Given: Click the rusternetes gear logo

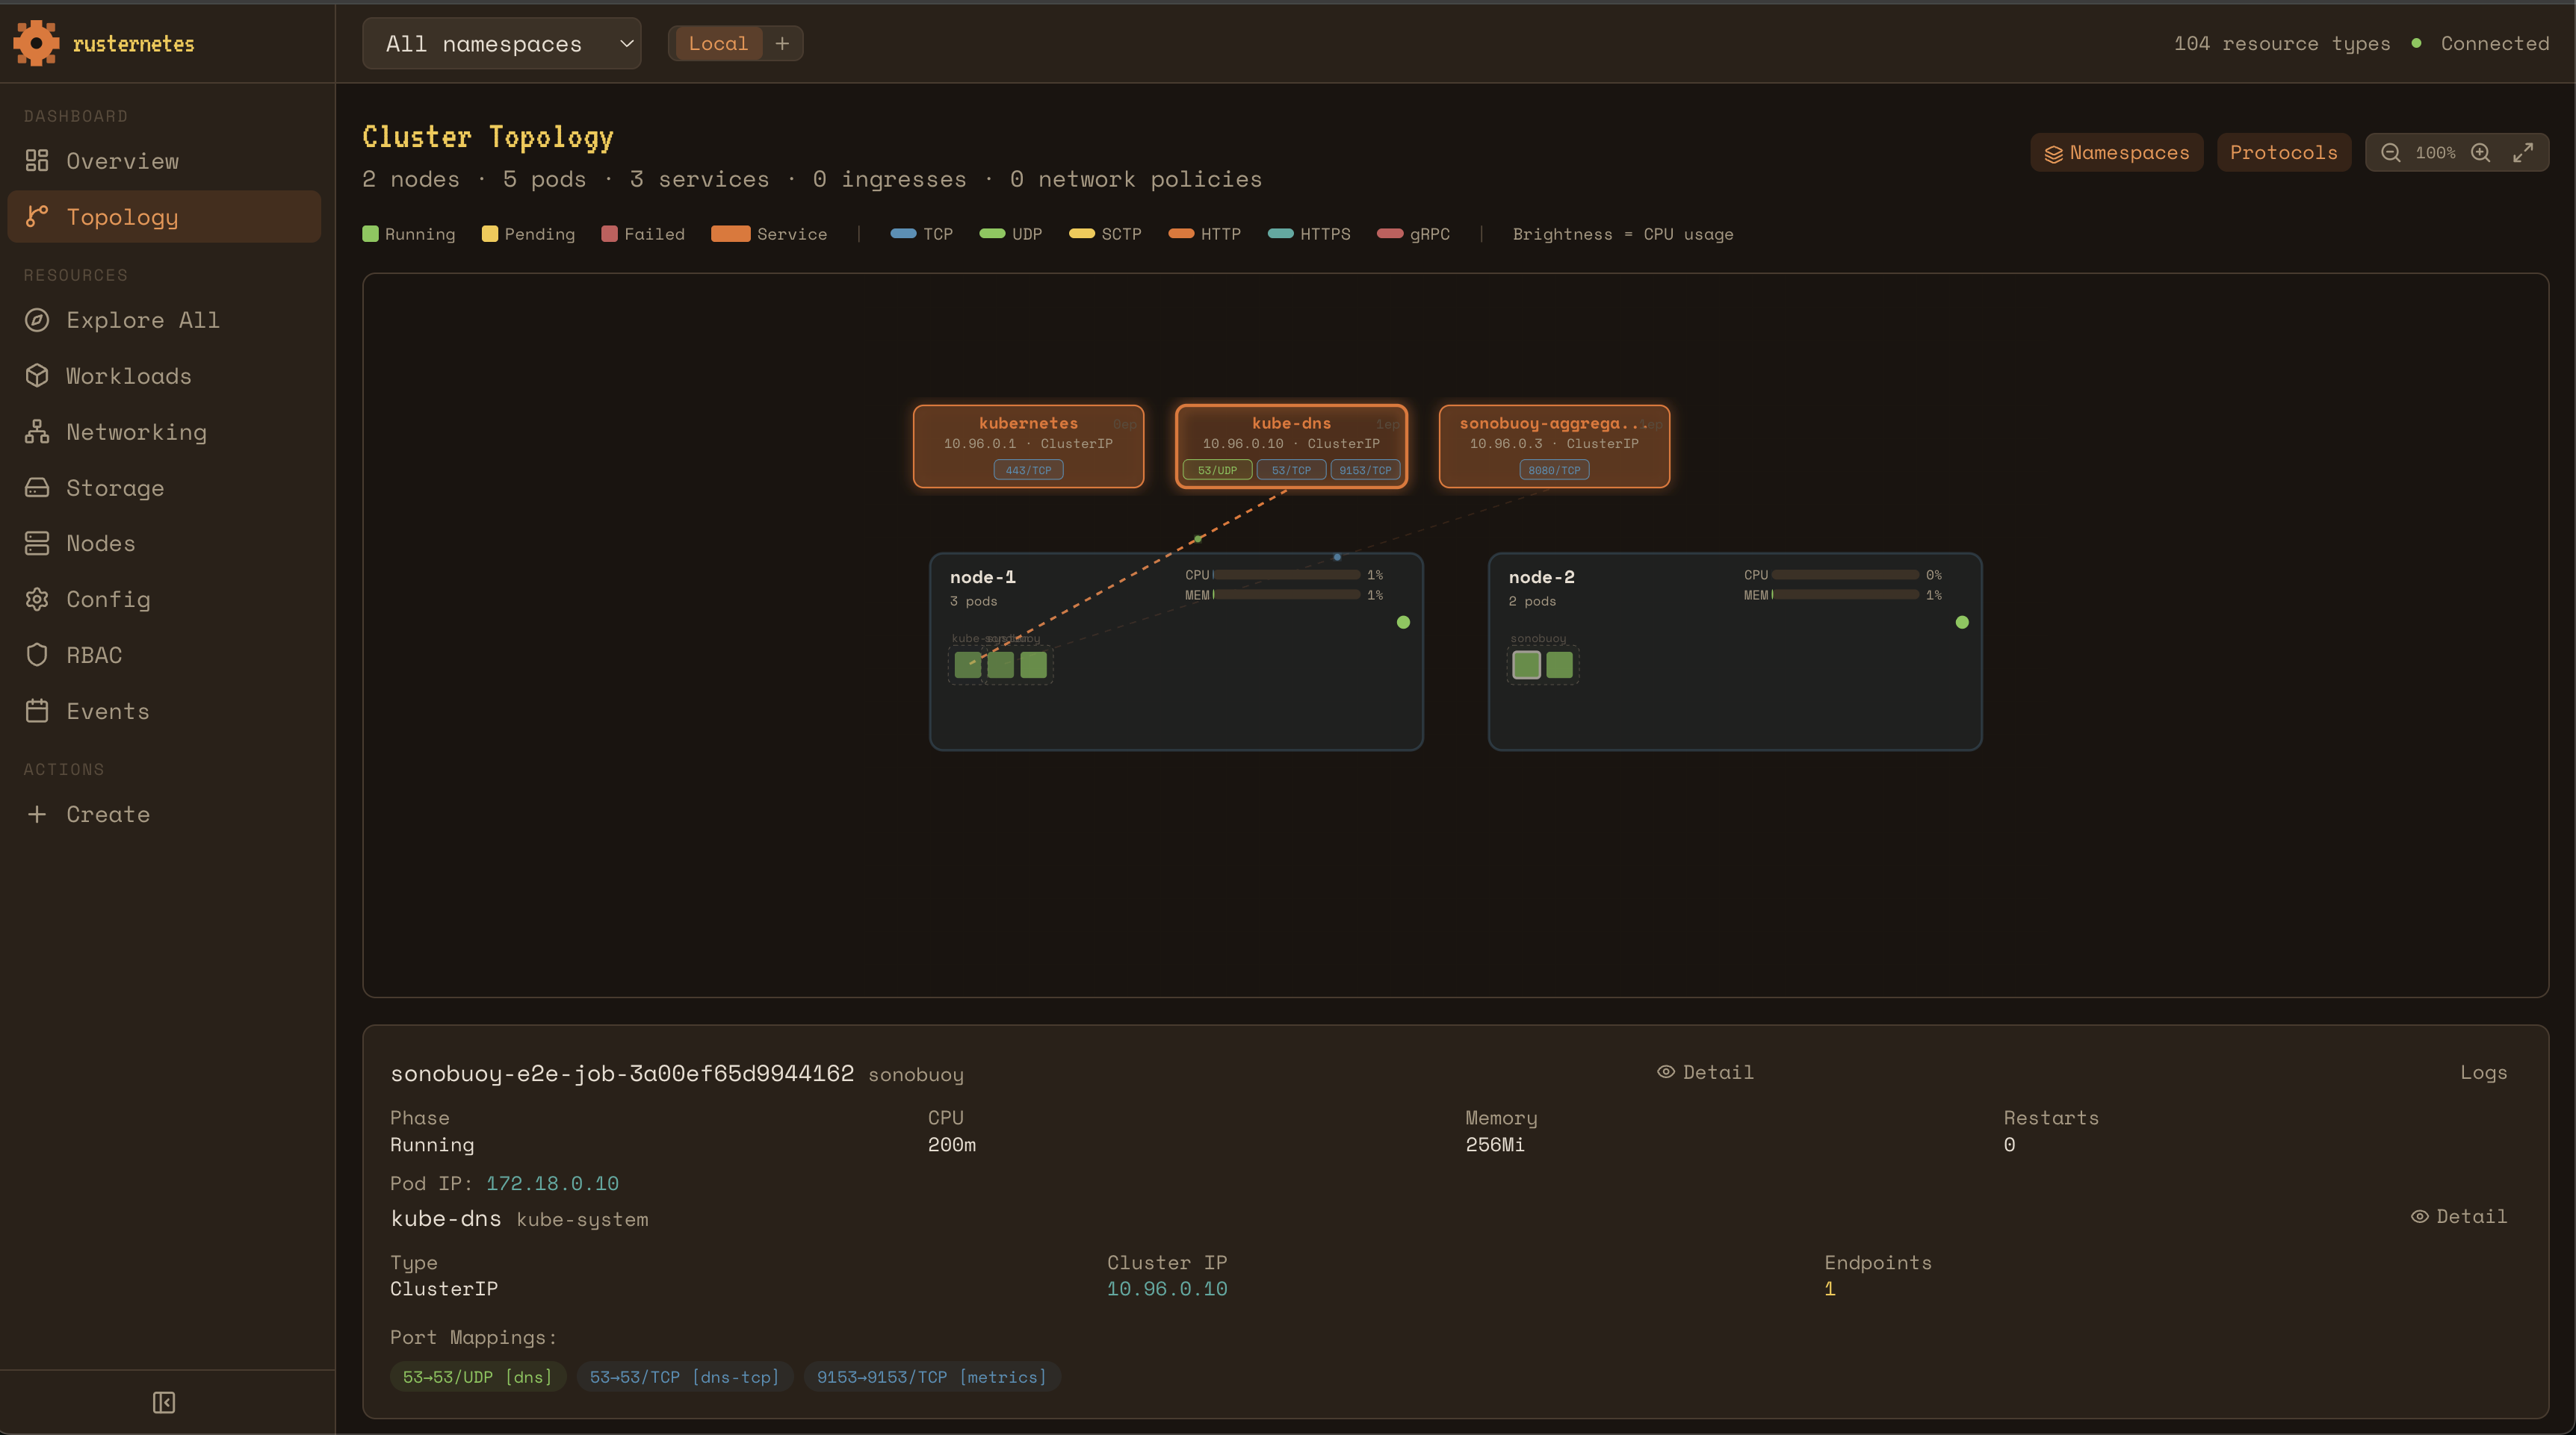Looking at the screenshot, I should [36, 43].
